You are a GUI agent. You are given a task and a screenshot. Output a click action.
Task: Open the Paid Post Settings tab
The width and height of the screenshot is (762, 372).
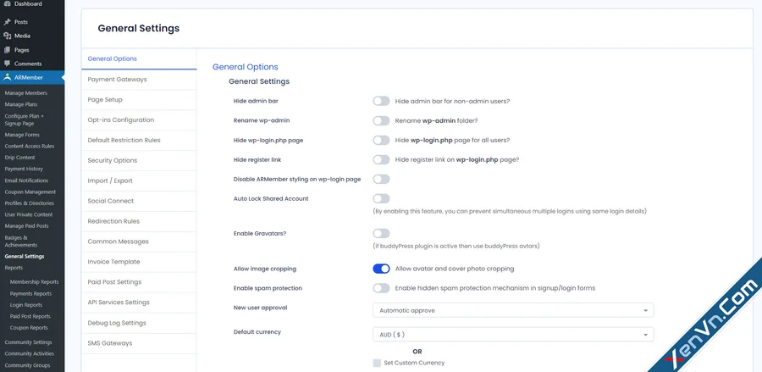[139, 282]
